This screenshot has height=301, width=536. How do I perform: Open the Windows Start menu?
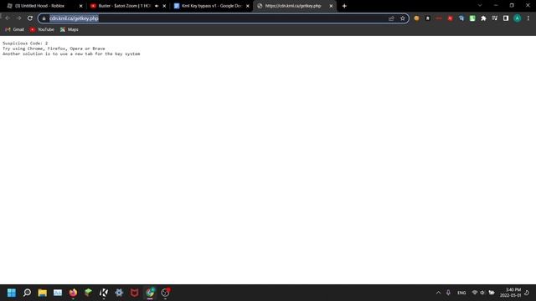pos(12,293)
